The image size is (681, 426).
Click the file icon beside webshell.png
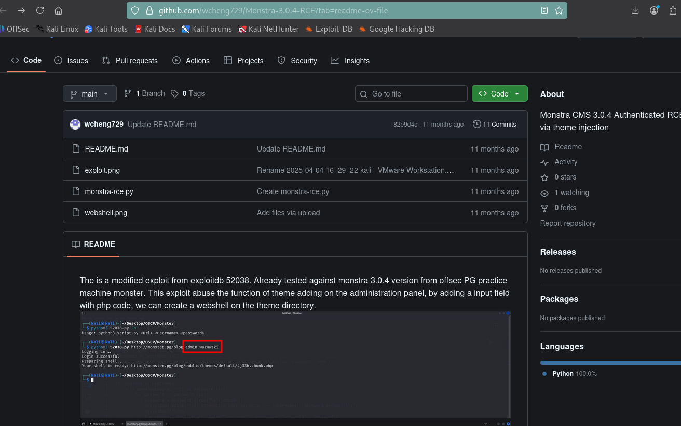pyautogui.click(x=76, y=213)
